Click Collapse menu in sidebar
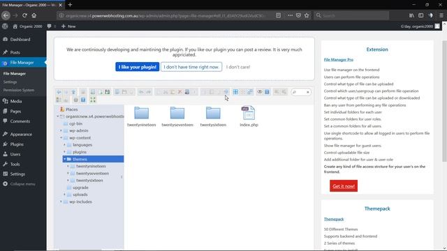This screenshot has width=447, height=251. (23, 184)
